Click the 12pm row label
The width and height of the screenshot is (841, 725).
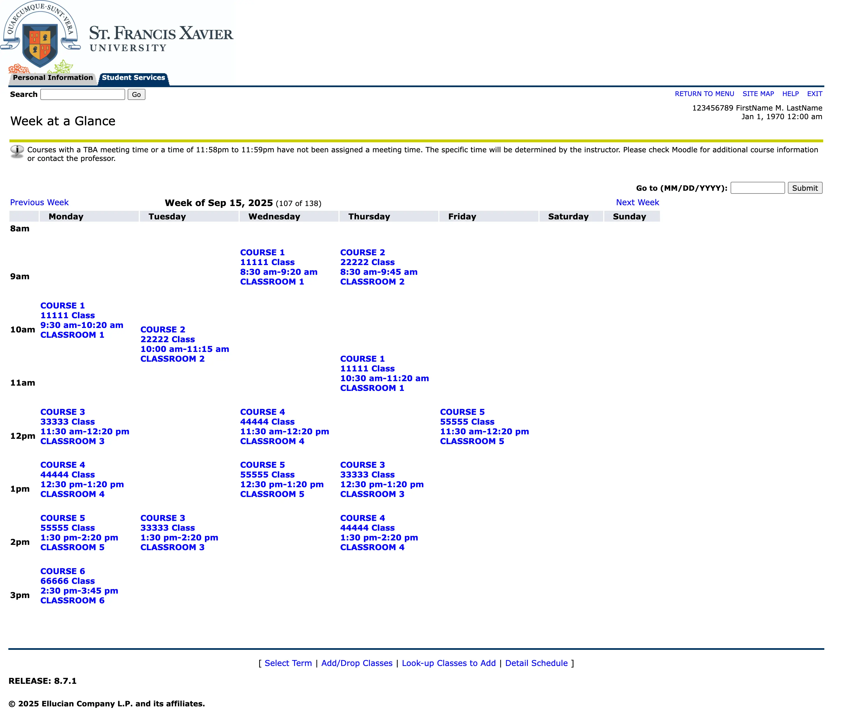coord(23,436)
